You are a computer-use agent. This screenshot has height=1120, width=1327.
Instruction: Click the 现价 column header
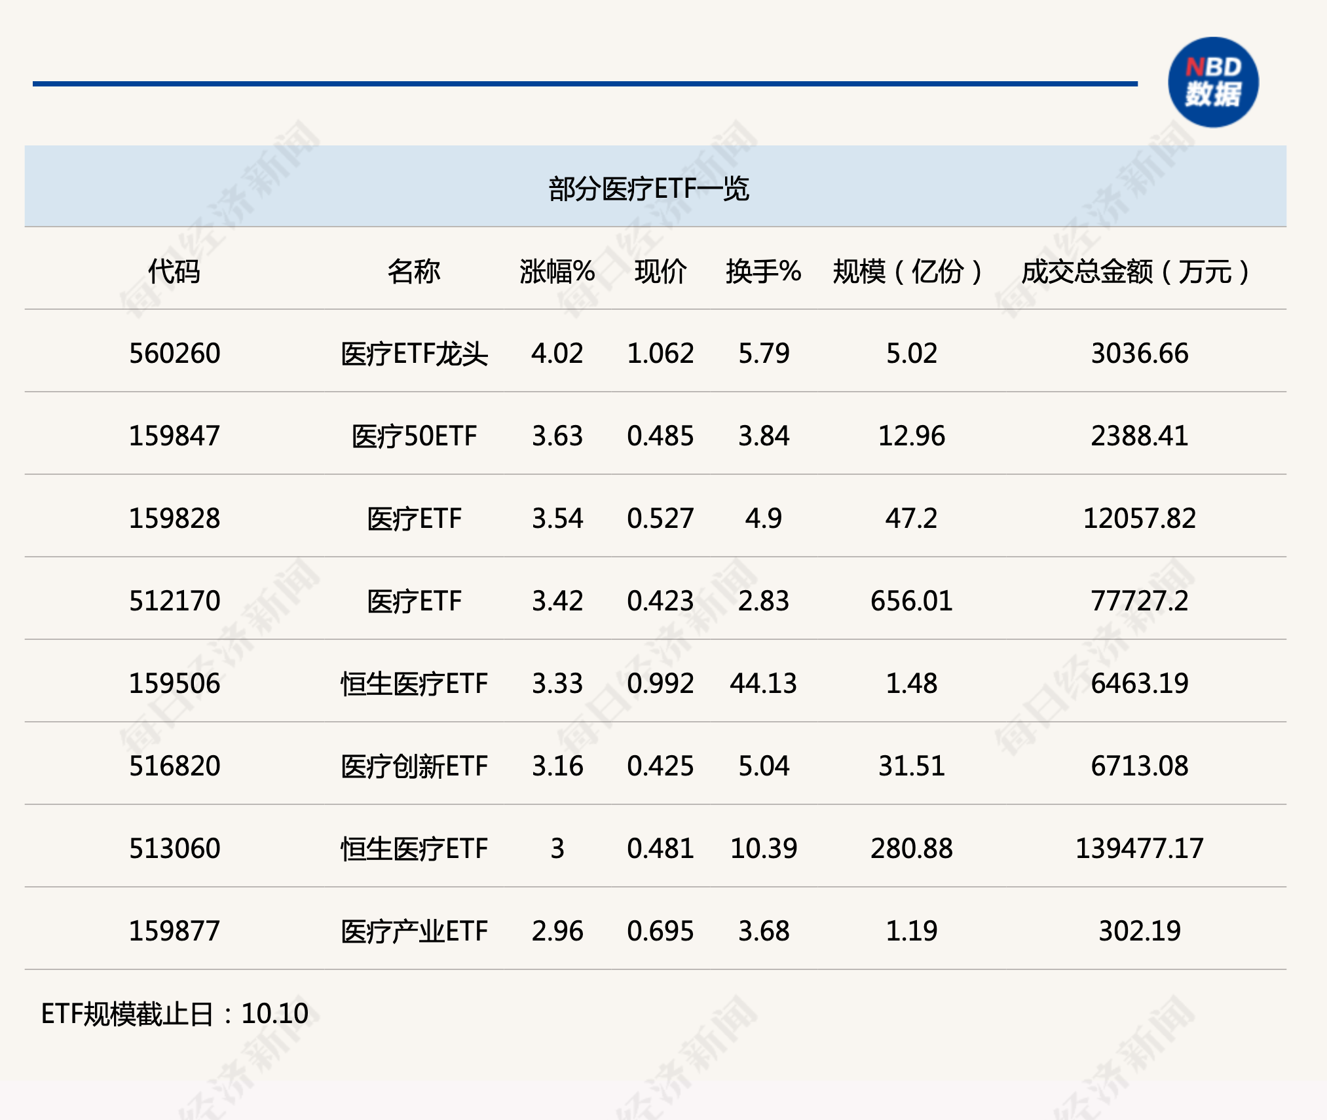pos(660,271)
